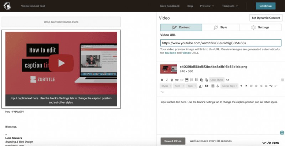Click the greyed-out unlink icon
The width and height of the screenshot is (285, 146).
(182, 80)
